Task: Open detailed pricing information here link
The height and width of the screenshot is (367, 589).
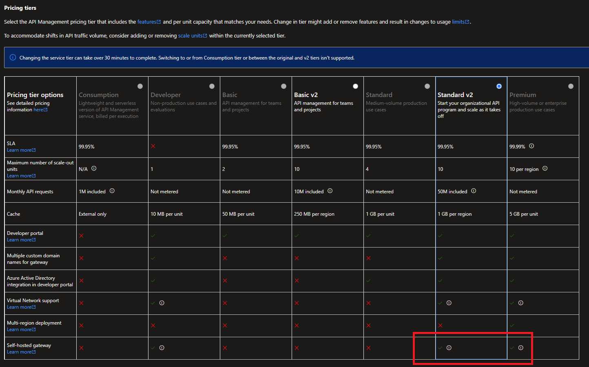Action: pos(40,110)
